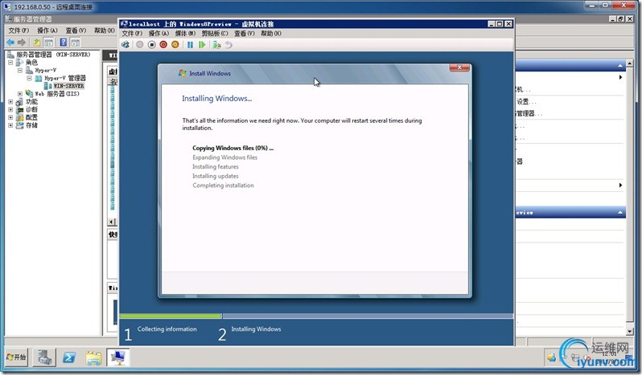Viewport: 642px width, 375px height.
Task: Expand the 功能 node
Action: pyautogui.click(x=10, y=102)
